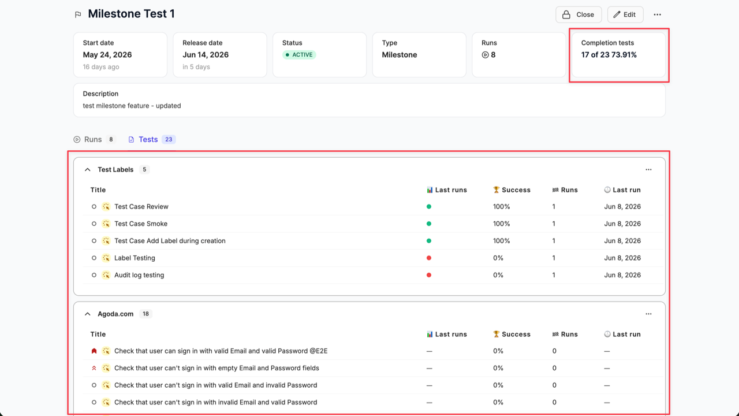
Task: Collapse the Agoda.com suite
Action: (x=88, y=314)
